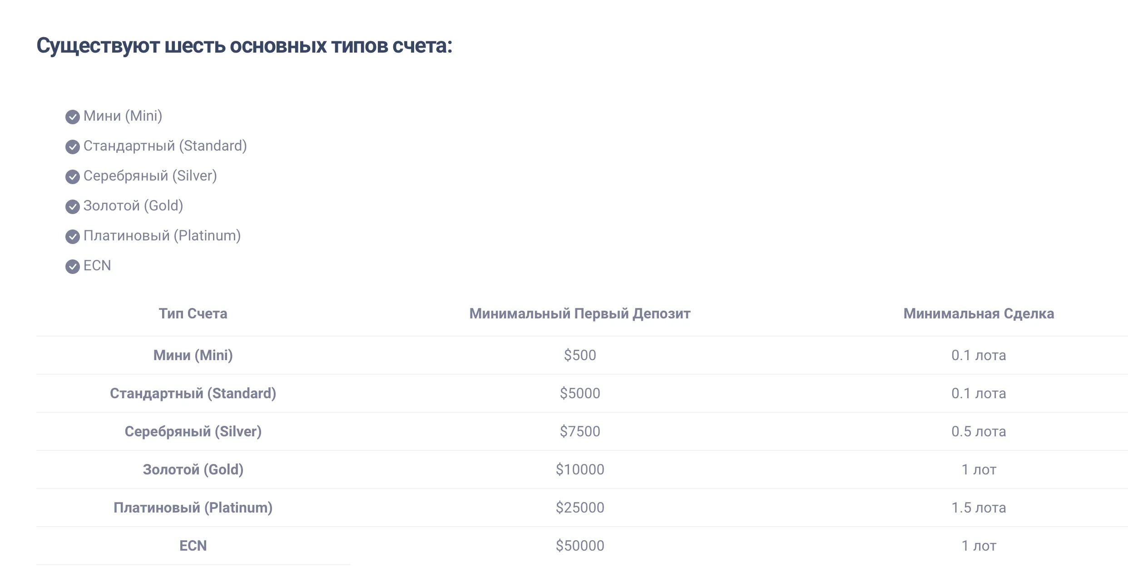
Task: Click the $50000 deposit value
Action: click(x=580, y=546)
